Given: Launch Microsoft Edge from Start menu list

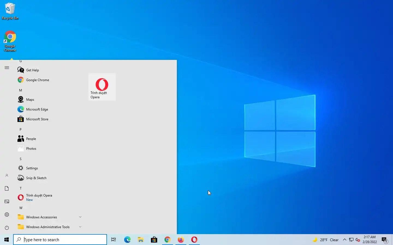Looking at the screenshot, I should tap(49, 109).
